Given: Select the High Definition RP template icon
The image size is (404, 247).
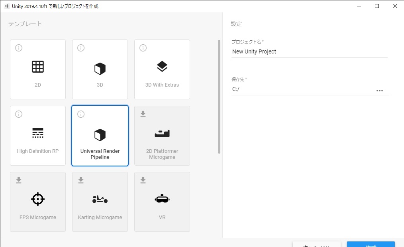Looking at the screenshot, I should (37, 133).
